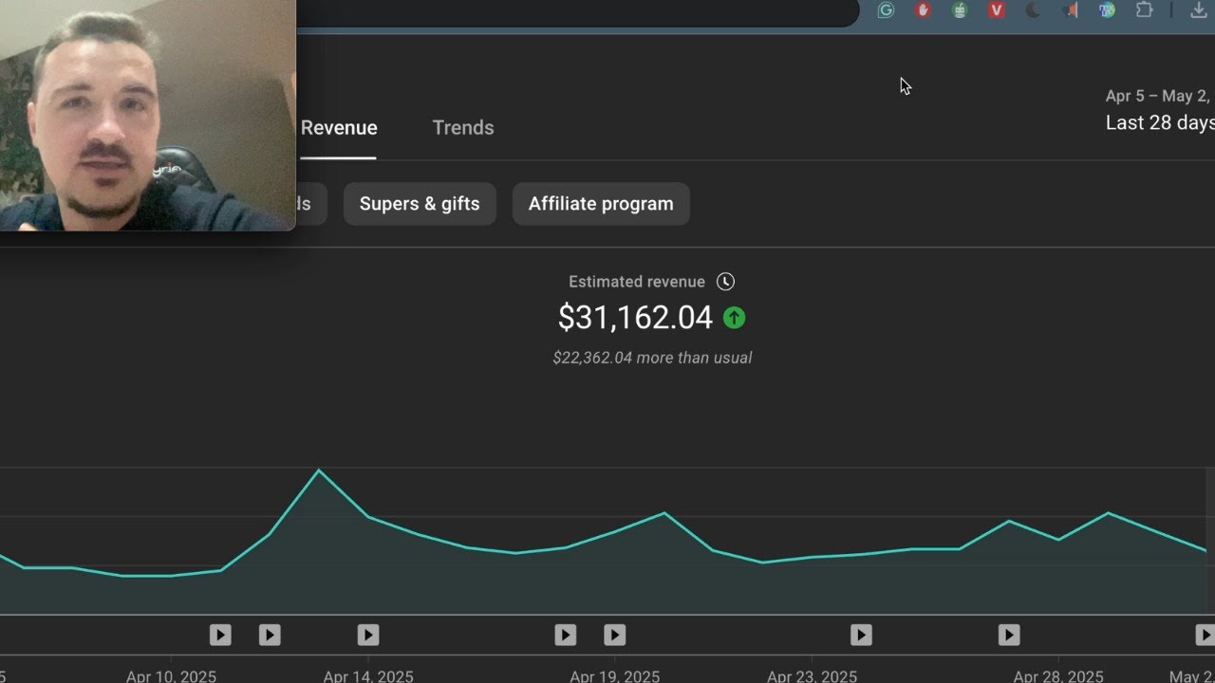Switch to the Trends tab

click(x=463, y=128)
